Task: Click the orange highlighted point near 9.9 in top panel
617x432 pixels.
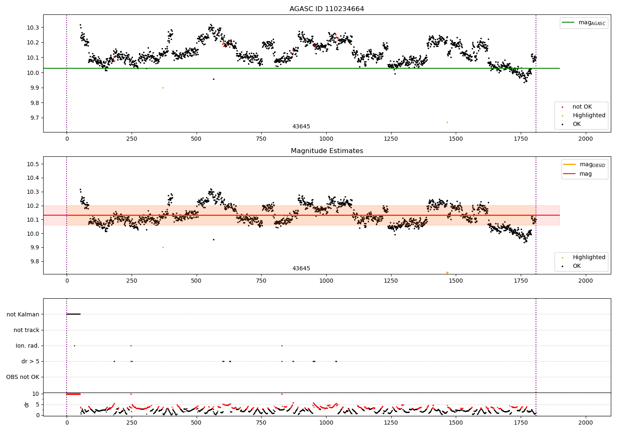Action: pos(163,88)
